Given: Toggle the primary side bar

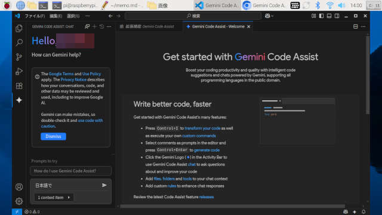Looking at the screenshot, I should coord(321,16).
